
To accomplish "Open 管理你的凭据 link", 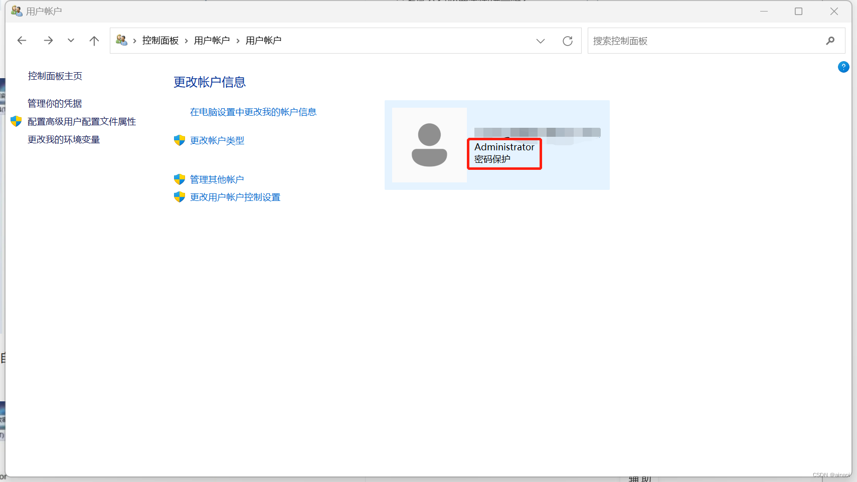I will pyautogui.click(x=55, y=103).
